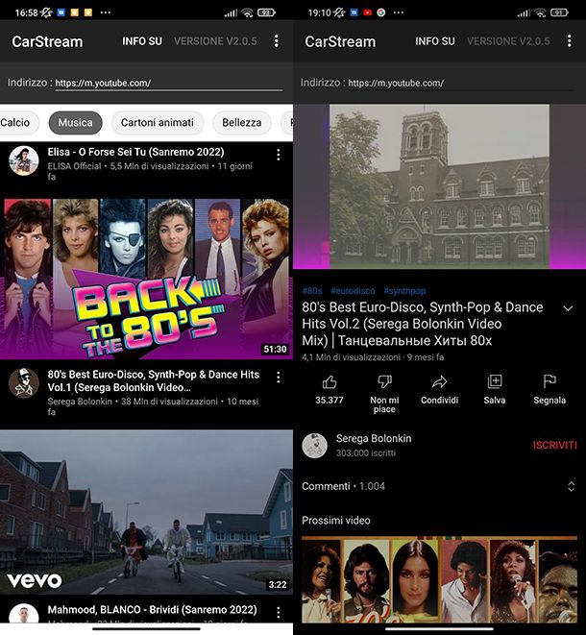Image resolution: width=586 pixels, height=635 pixels.
Task: Tap Prossimi video heading
Action: coord(335,521)
